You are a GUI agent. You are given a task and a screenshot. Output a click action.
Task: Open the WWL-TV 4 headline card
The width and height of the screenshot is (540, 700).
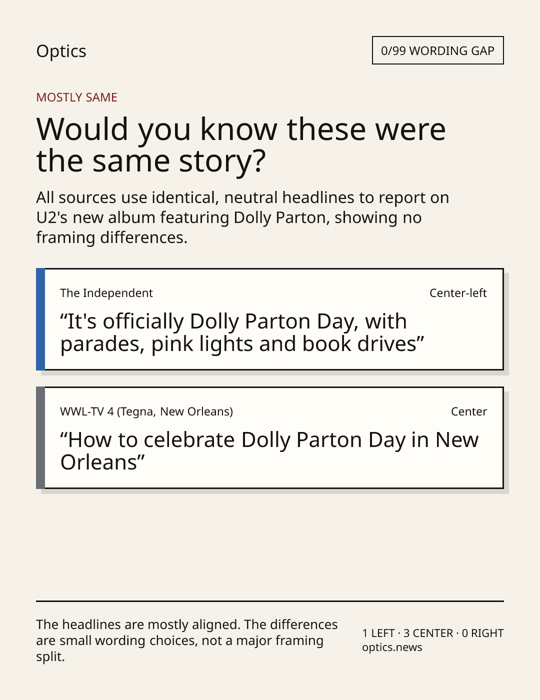pos(270,438)
